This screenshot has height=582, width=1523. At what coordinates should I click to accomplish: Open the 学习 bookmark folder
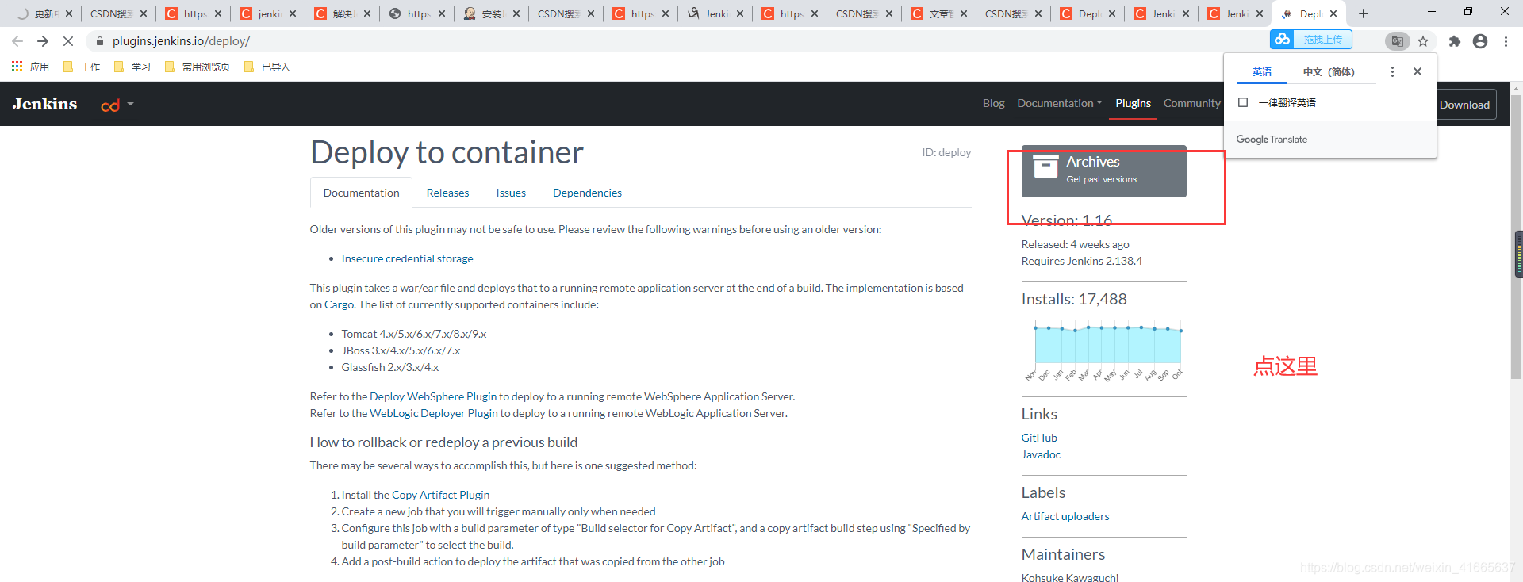tap(132, 67)
